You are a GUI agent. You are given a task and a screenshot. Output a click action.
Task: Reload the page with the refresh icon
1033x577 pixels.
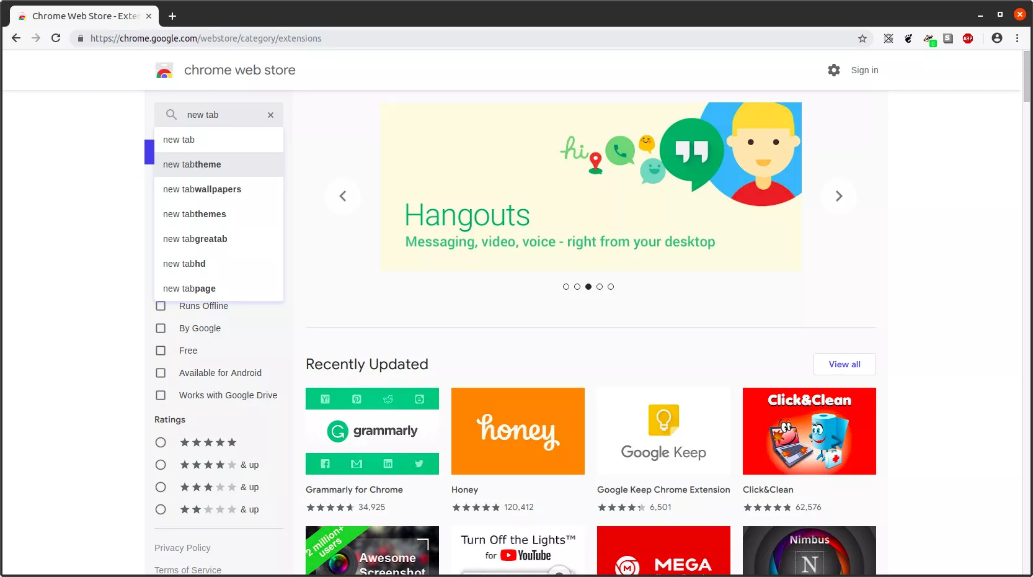[x=55, y=38]
